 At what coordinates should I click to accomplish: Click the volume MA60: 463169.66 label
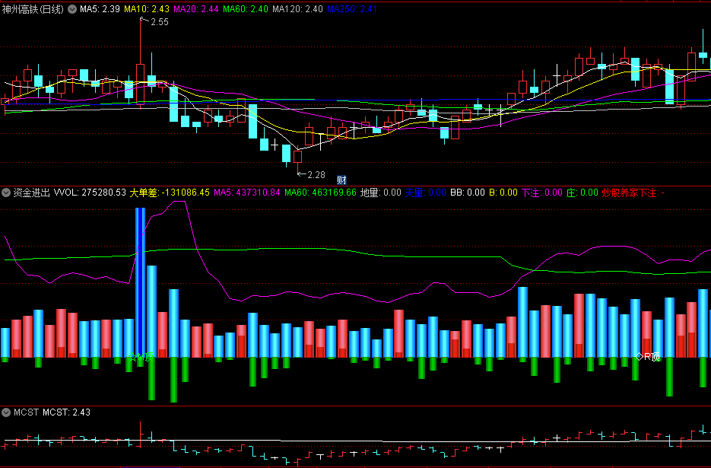(x=321, y=193)
